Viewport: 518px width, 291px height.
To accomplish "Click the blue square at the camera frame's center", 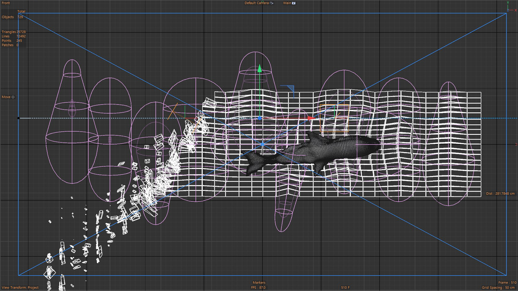I will (262, 145).
